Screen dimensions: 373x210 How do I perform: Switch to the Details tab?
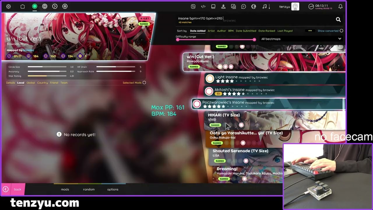point(10,83)
